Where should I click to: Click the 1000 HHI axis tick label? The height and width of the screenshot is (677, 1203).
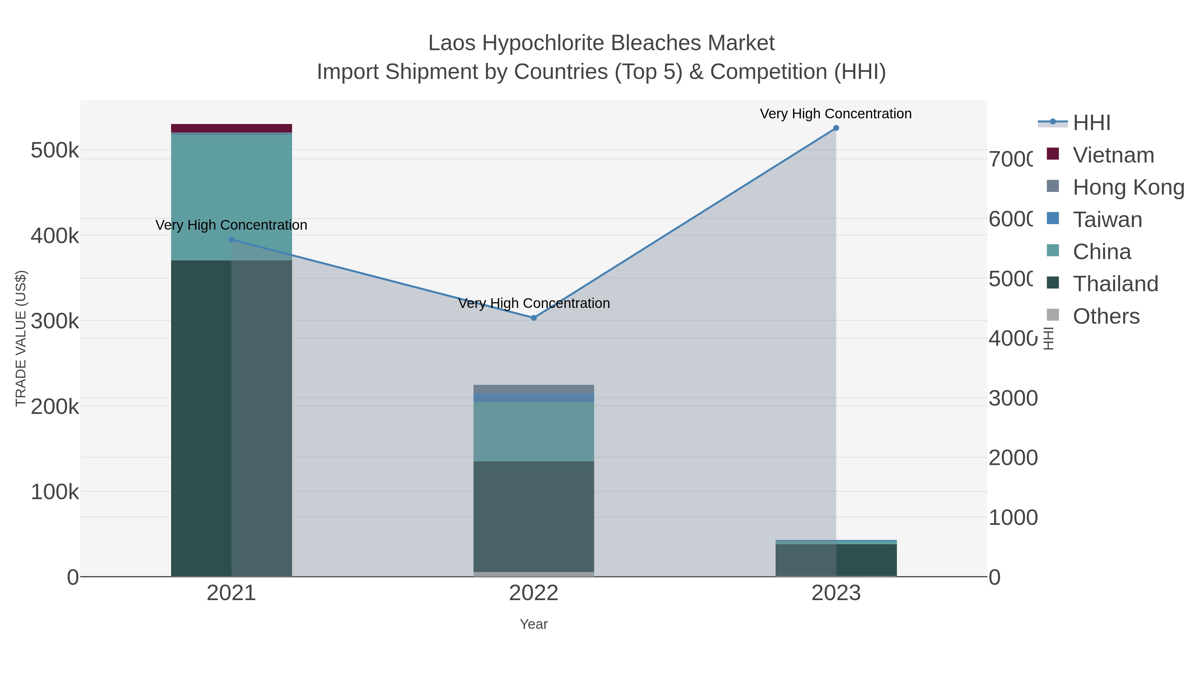point(1014,518)
